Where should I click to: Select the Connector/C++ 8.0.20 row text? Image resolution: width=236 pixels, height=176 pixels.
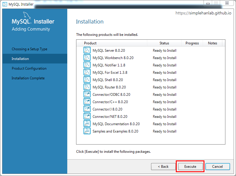[x=110, y=102]
